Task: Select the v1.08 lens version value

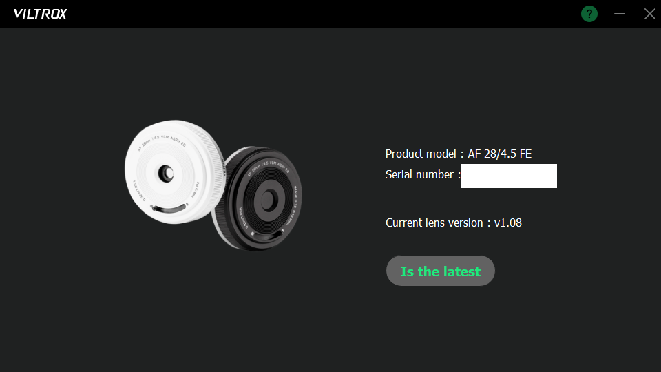Action: [x=507, y=223]
